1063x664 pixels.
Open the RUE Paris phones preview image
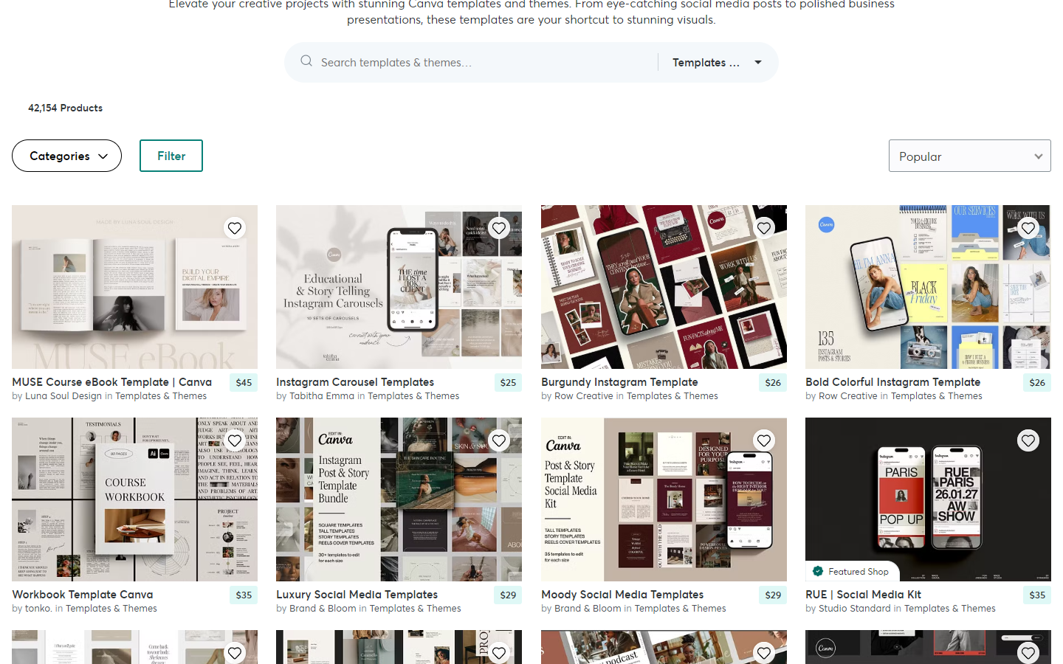coord(928,499)
